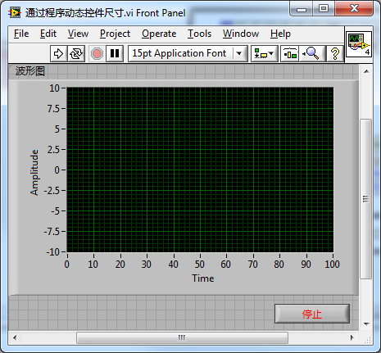Open the Tools menu
Image resolution: width=381 pixels, height=353 pixels.
click(x=199, y=34)
